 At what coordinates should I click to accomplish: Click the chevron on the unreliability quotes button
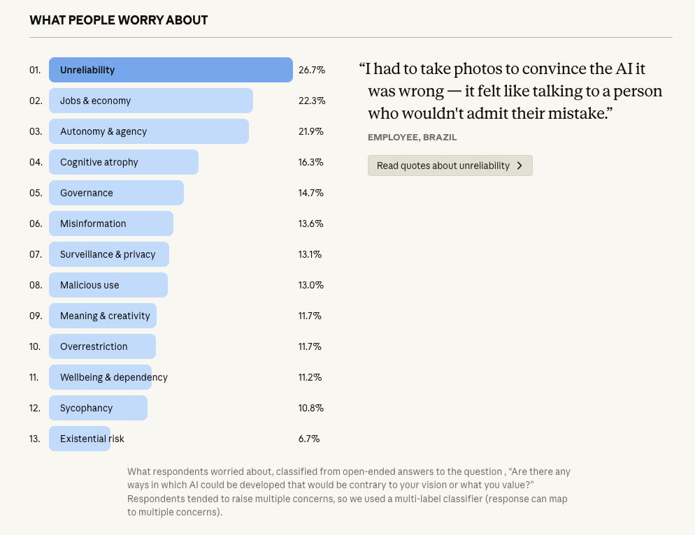click(520, 166)
